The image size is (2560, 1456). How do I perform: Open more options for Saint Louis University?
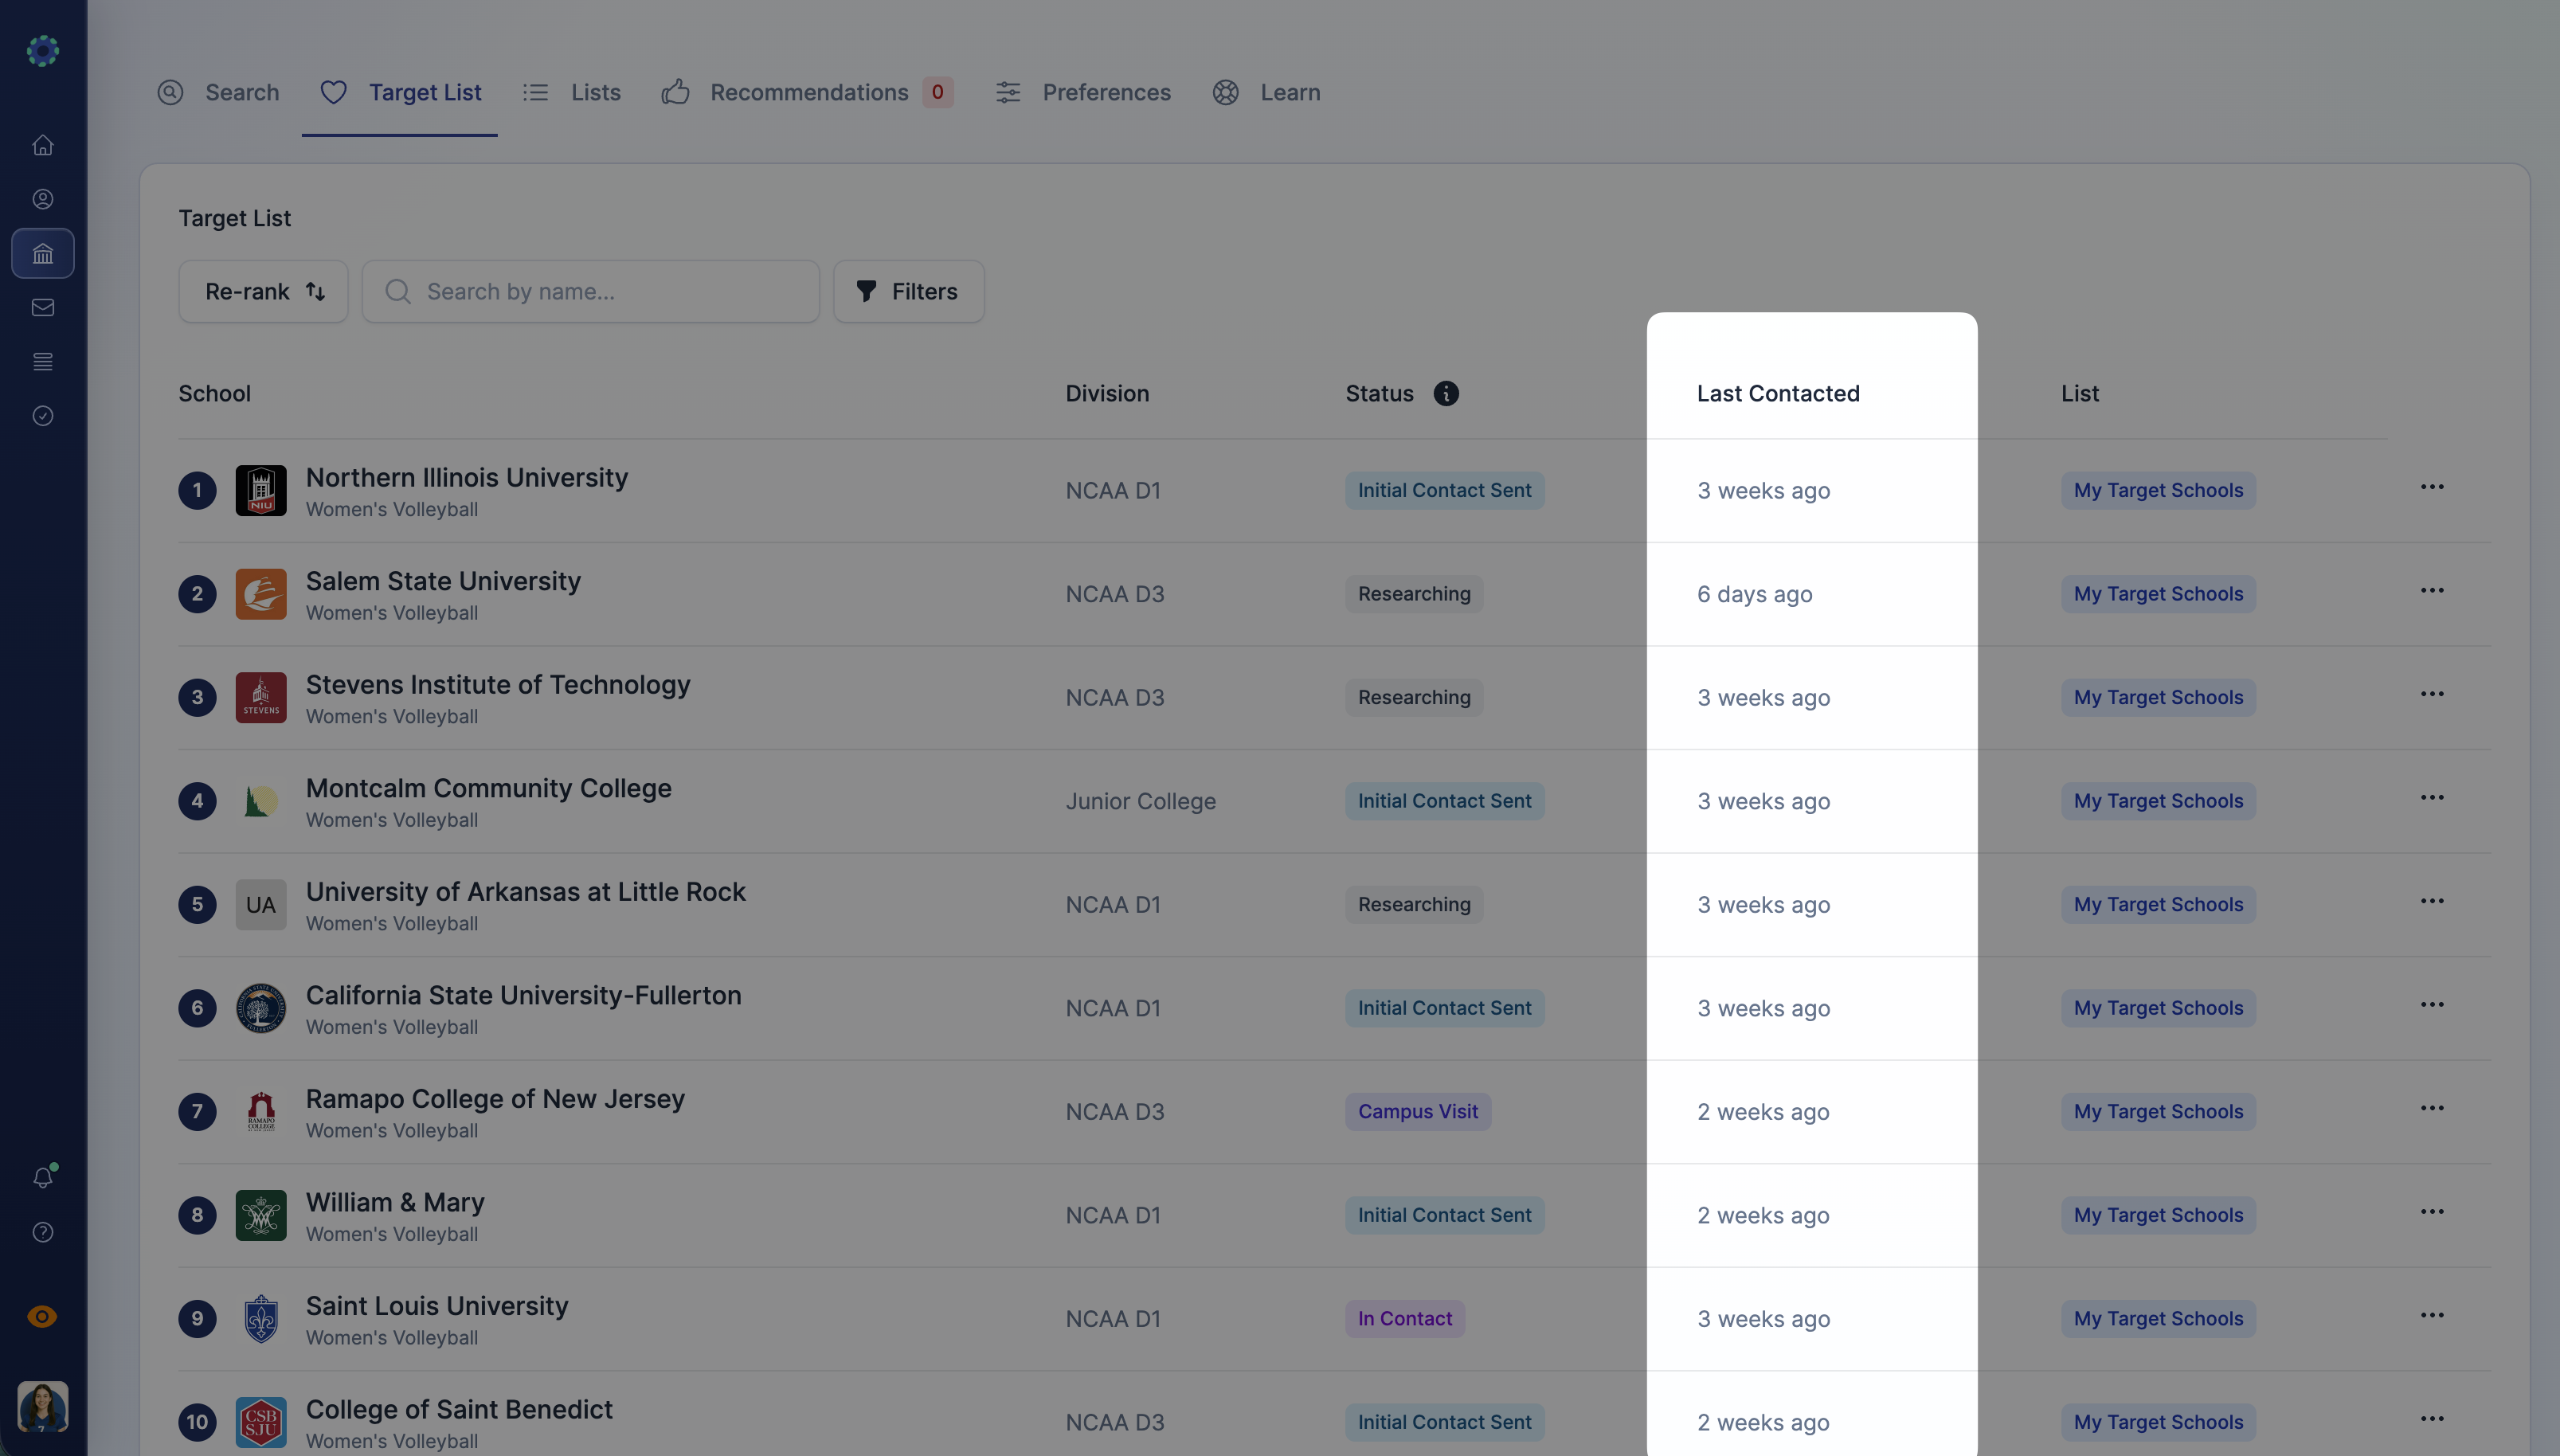(2432, 1315)
